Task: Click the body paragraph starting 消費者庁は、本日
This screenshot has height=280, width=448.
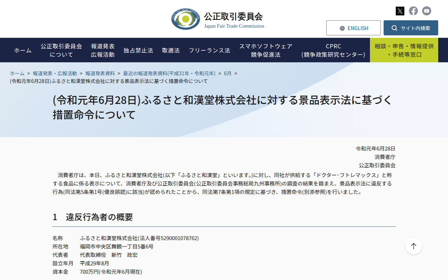Action: (224, 183)
